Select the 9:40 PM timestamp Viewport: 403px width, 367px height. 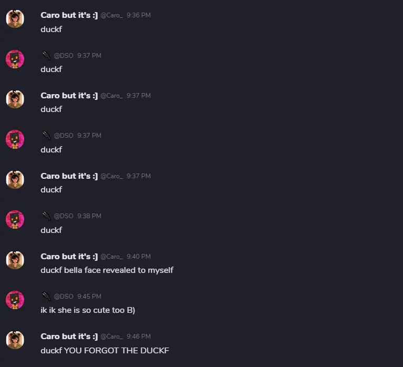139,257
